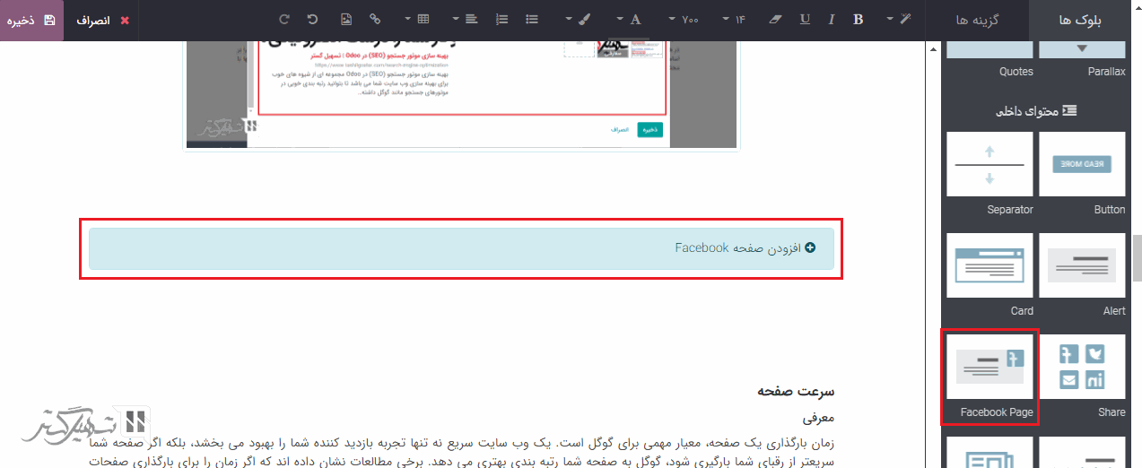Click the محتوای داخلی section header
Viewport: 1142px width, 468px height.
[1036, 111]
